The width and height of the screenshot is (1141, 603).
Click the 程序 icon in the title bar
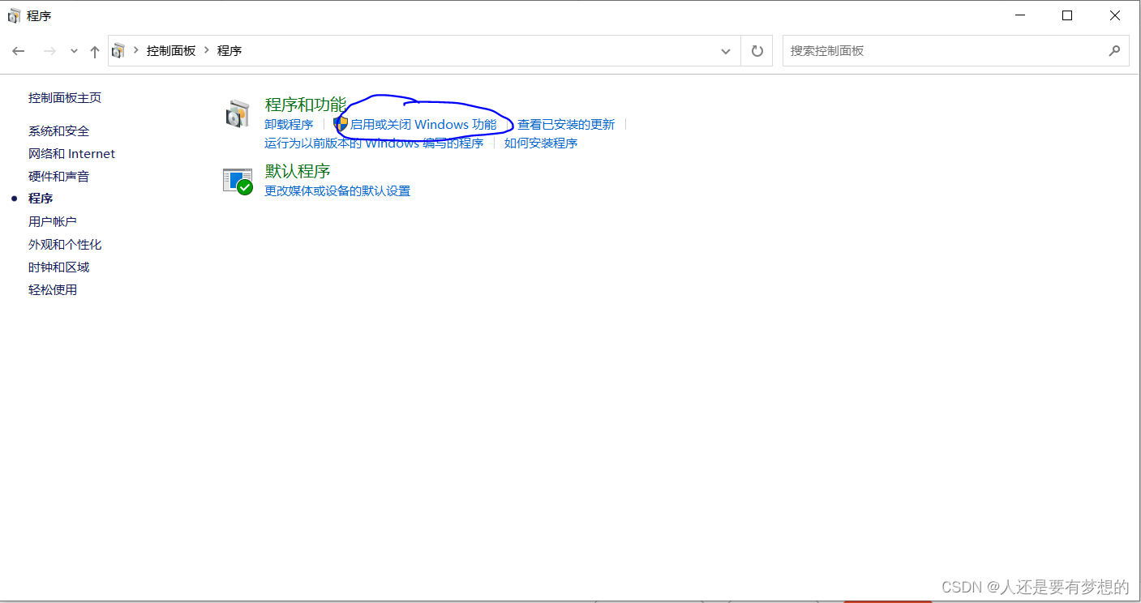click(x=14, y=15)
